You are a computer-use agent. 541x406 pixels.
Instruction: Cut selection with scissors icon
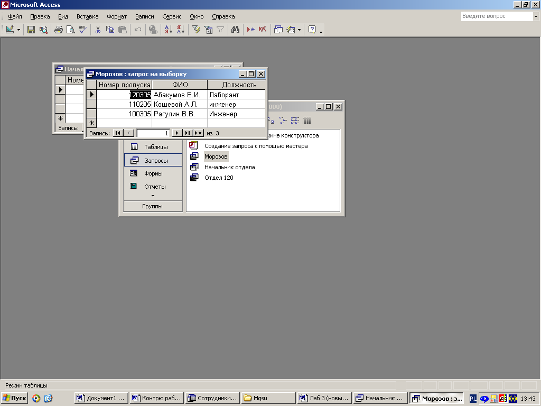[x=98, y=30]
